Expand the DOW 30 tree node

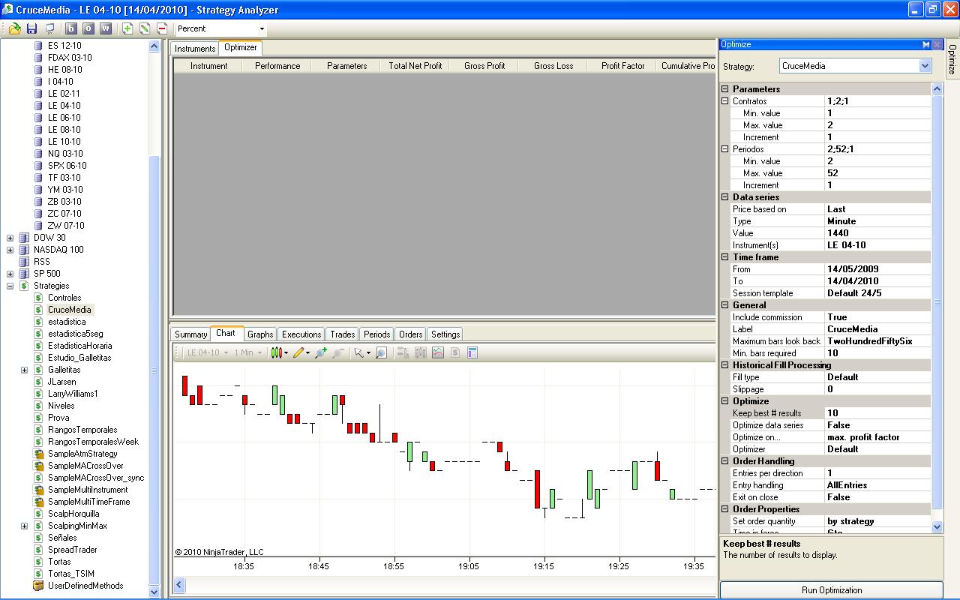point(10,238)
